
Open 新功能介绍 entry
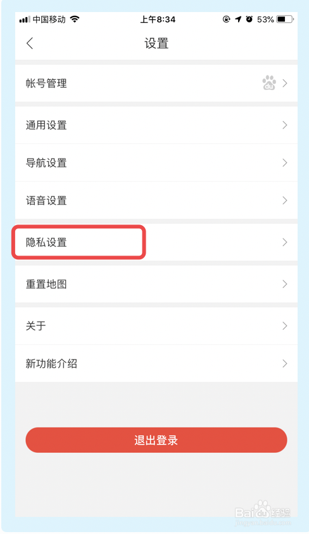(156, 363)
